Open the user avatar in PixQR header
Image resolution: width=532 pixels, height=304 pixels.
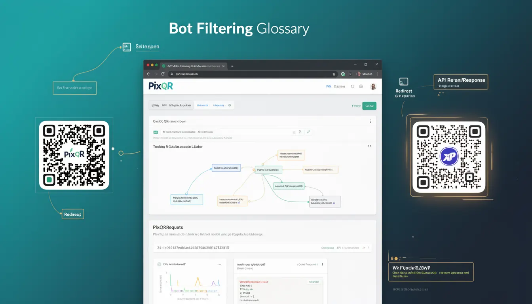[373, 86]
